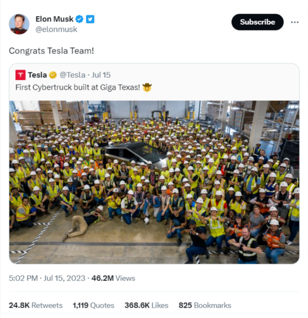Click the 825 Bookmarks count
Image resolution: width=308 pixels, height=318 pixels.
click(205, 305)
